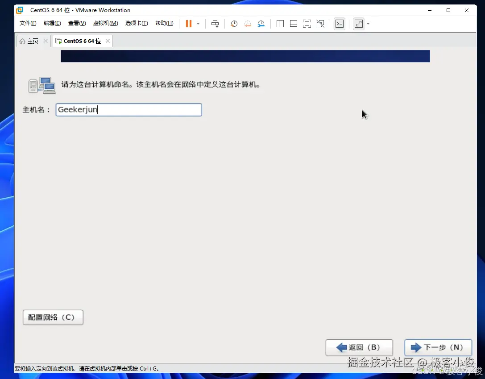Minimize the VMware Workstation window
Image resolution: width=485 pixels, height=379 pixels.
[x=430, y=10]
